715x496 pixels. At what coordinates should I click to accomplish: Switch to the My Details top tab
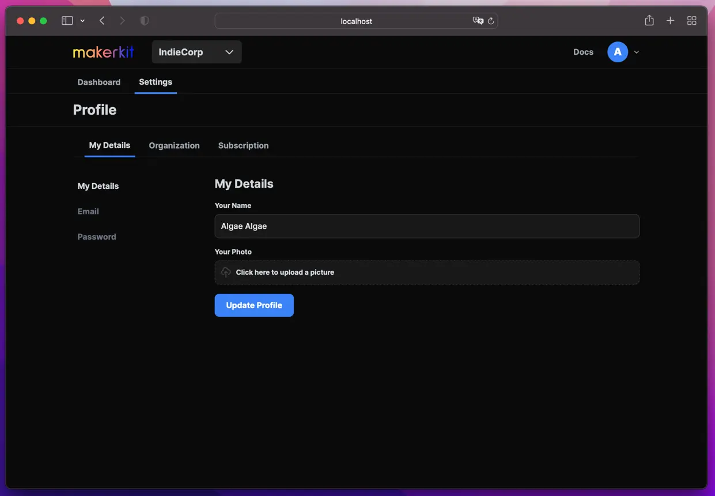pos(109,145)
